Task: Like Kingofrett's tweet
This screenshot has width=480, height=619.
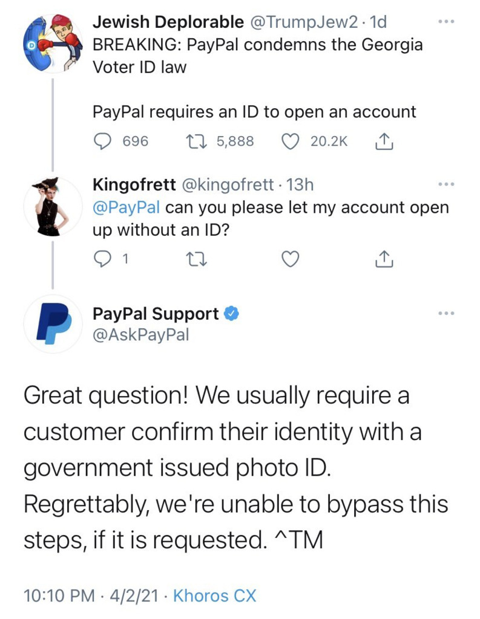Action: [x=290, y=259]
